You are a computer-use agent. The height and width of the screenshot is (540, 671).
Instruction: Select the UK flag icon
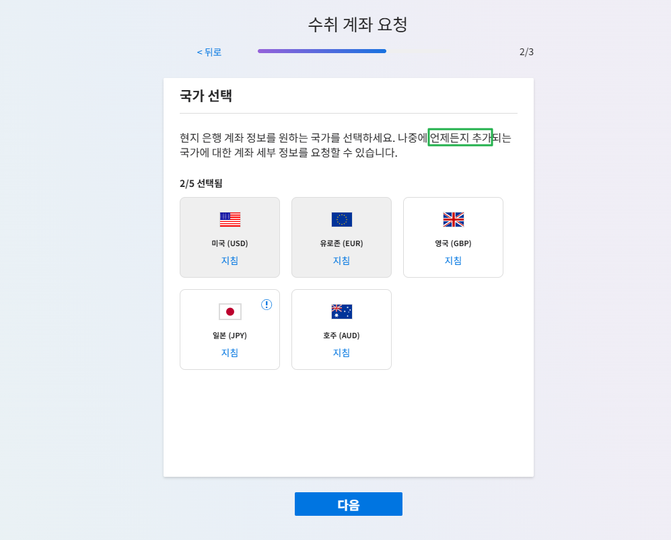[453, 219]
